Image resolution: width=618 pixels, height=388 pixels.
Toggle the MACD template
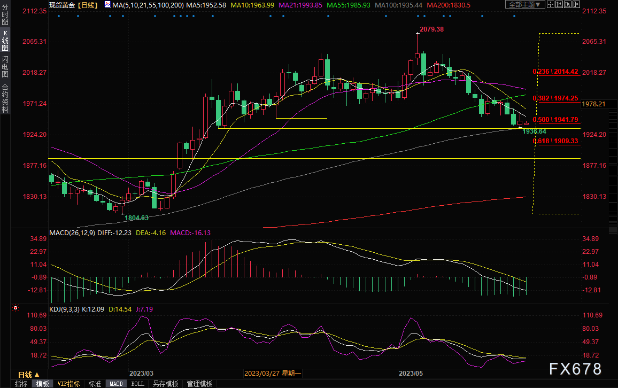tap(116, 384)
